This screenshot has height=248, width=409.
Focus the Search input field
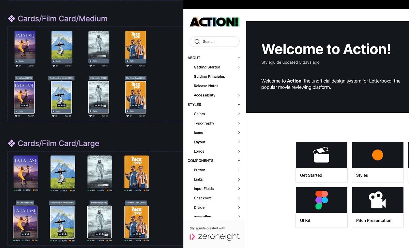point(214,42)
